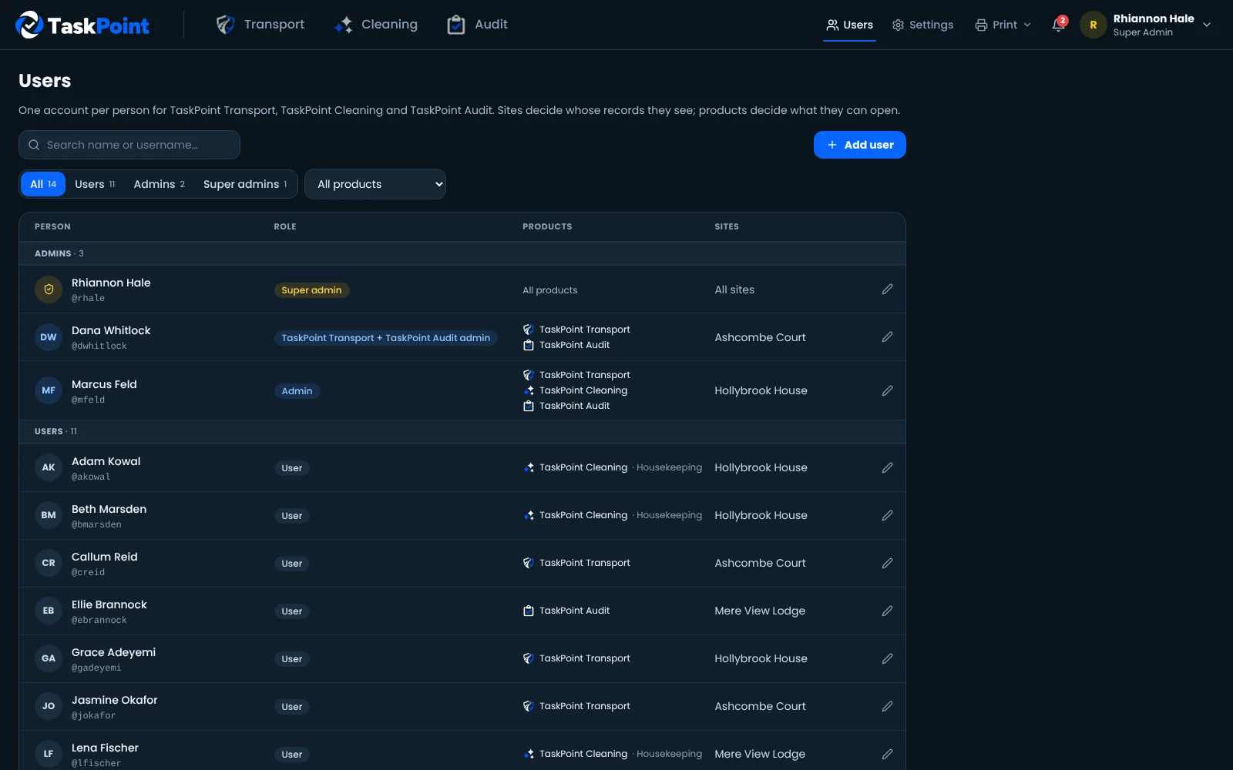Image resolution: width=1233 pixels, height=770 pixels.
Task: Click Marcus Feld's Admin badge
Action: [x=297, y=391]
